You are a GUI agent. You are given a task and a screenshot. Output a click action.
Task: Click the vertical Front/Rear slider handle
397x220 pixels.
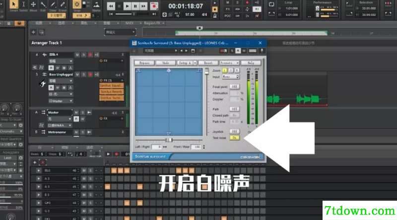(x=207, y=71)
